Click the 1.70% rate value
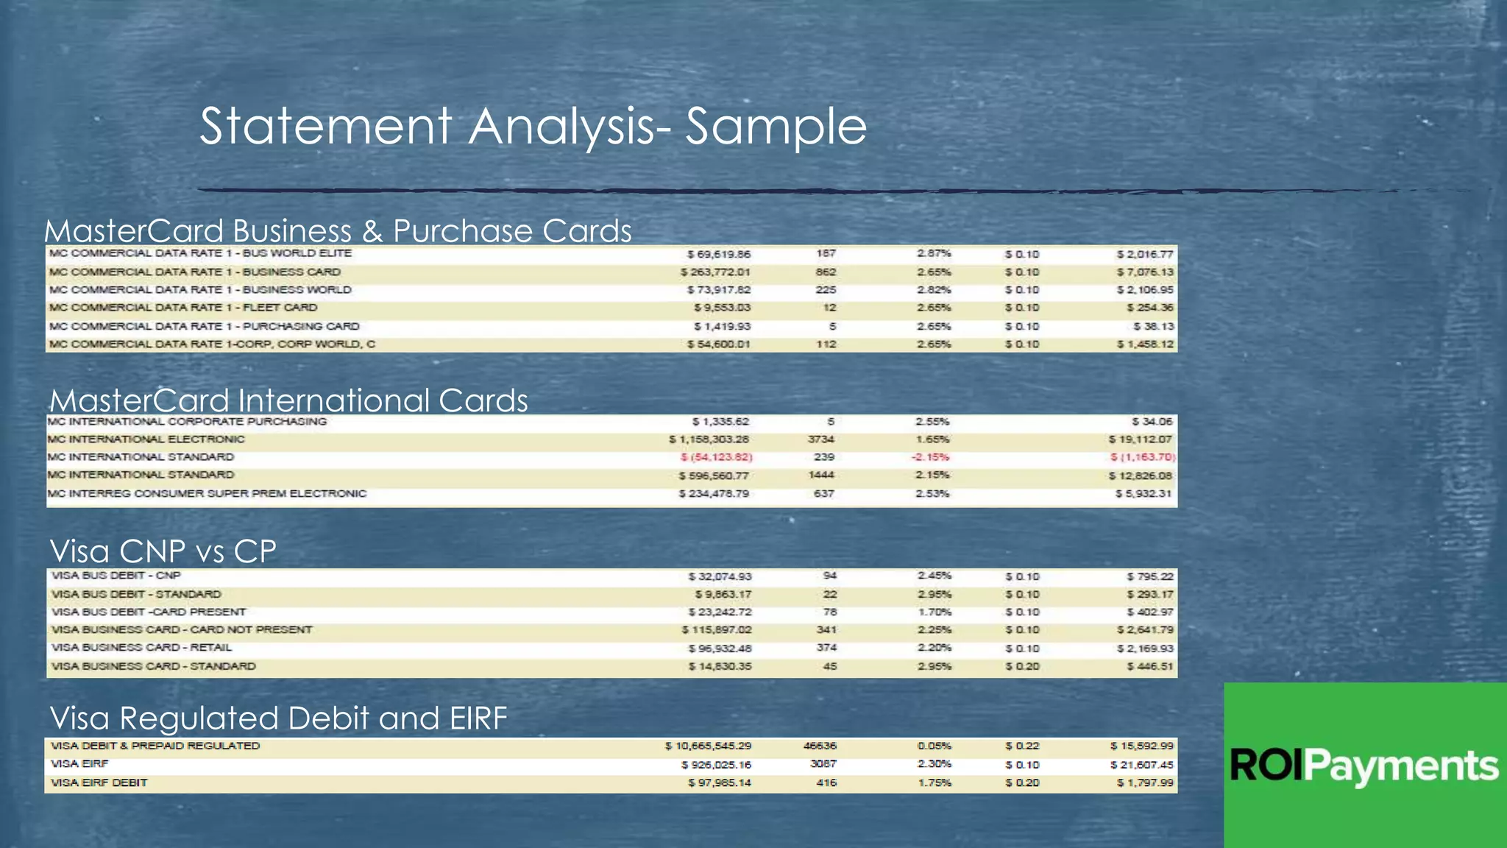 (935, 612)
